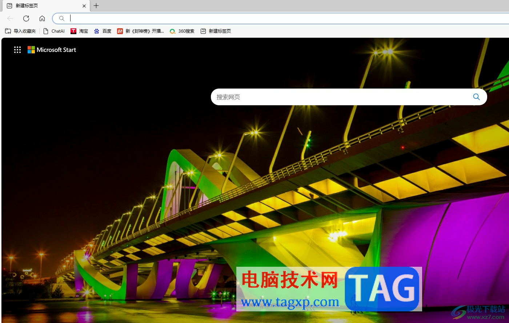Open the 百度 bookmark
This screenshot has width=509, height=323.
(x=103, y=31)
